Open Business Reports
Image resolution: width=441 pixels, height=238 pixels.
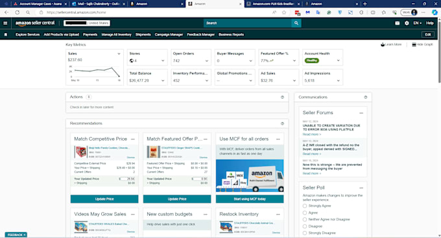click(x=231, y=34)
